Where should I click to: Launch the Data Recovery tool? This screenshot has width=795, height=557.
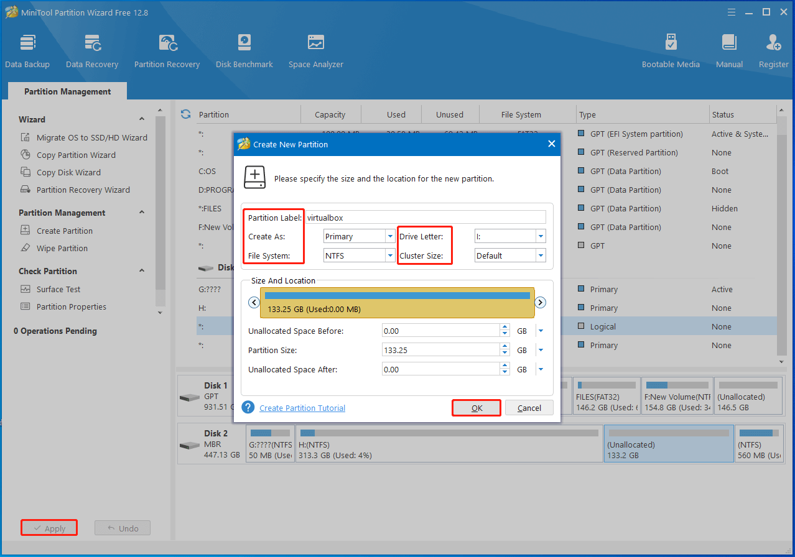click(92, 51)
